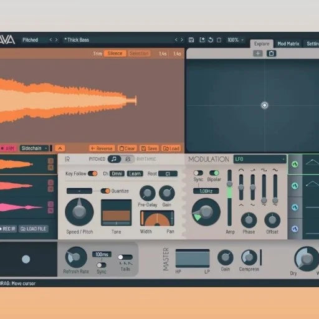Open the Ch Omni channel selector
Viewport: 319px width, 319px height.
point(117,174)
